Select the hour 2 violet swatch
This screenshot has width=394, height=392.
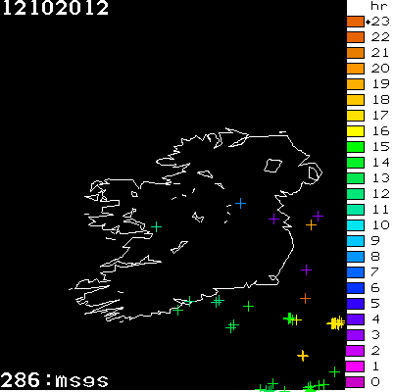(x=355, y=351)
